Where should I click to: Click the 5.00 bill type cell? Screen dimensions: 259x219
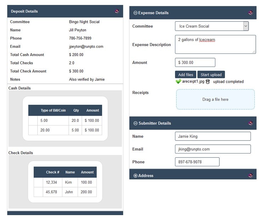(x=53, y=121)
